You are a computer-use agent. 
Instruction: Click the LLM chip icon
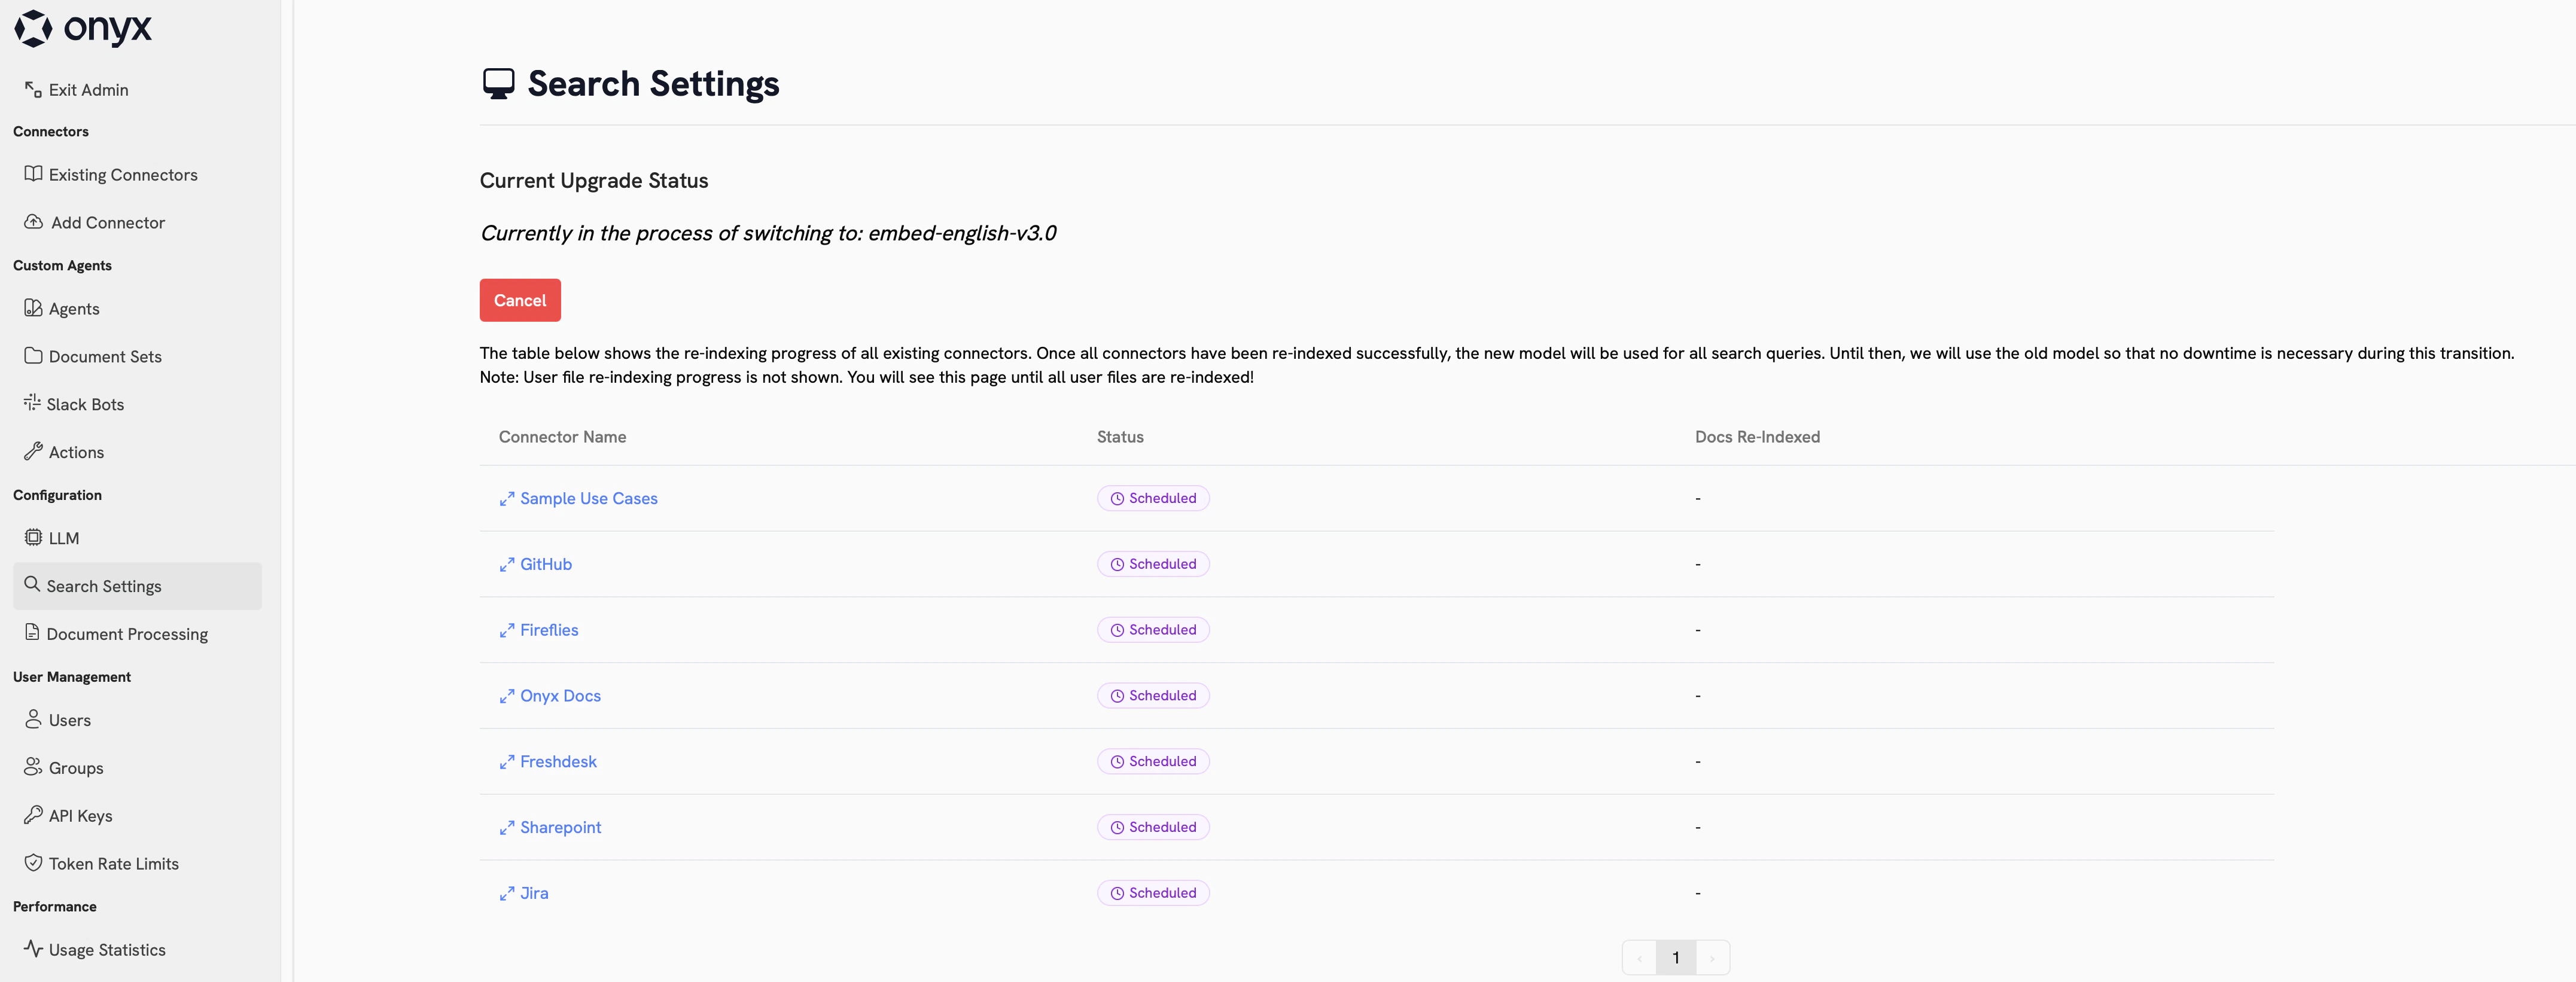pos(33,537)
